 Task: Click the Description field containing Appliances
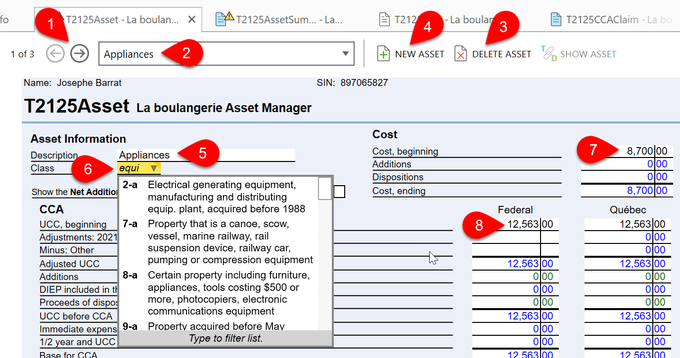pyautogui.click(x=206, y=155)
